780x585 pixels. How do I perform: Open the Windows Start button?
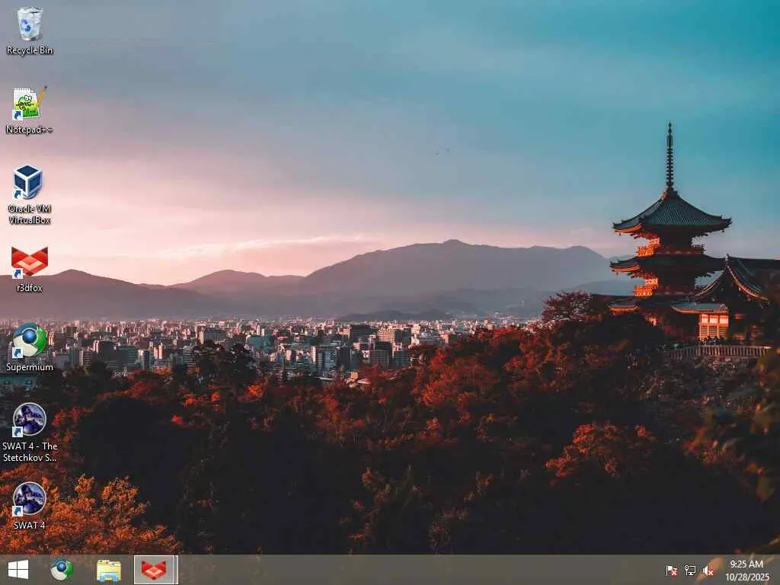(x=18, y=570)
